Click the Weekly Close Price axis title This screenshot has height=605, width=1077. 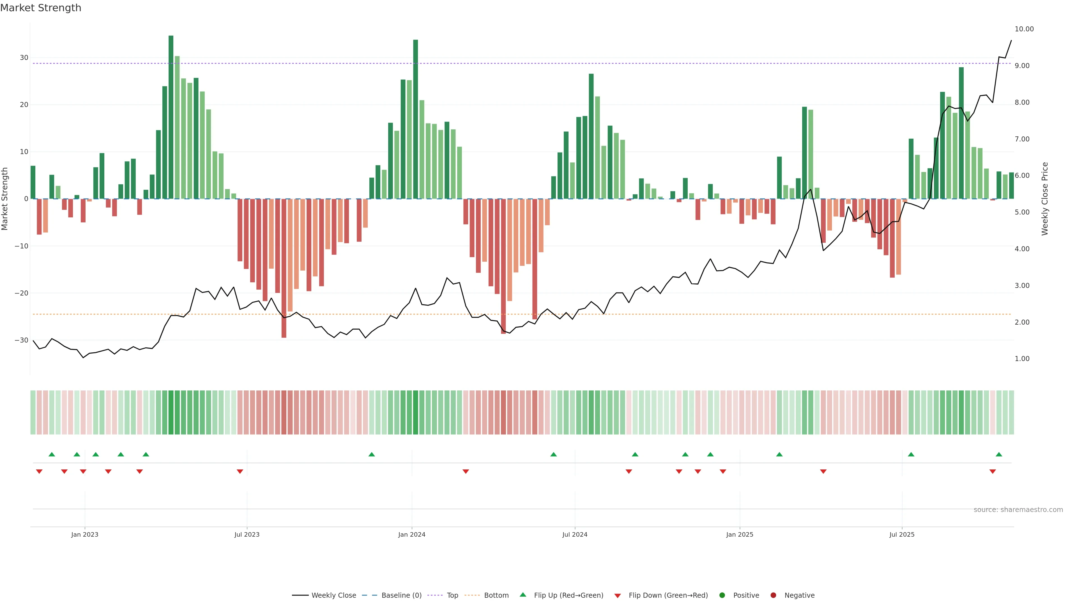1045,199
